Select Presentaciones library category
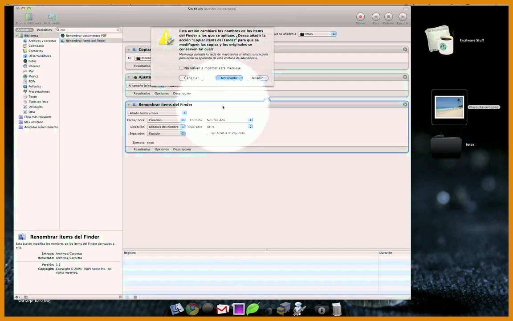513x321 pixels. (x=39, y=91)
